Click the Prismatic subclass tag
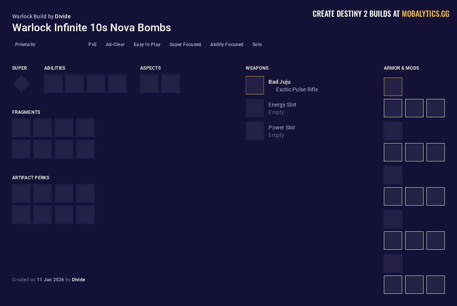The height and width of the screenshot is (306, 457). 26,45
